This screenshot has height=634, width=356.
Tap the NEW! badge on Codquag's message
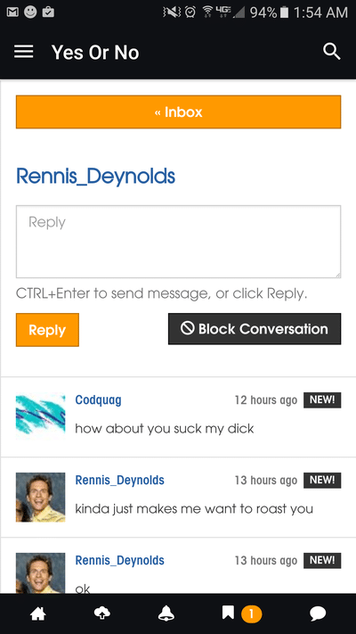coord(322,399)
